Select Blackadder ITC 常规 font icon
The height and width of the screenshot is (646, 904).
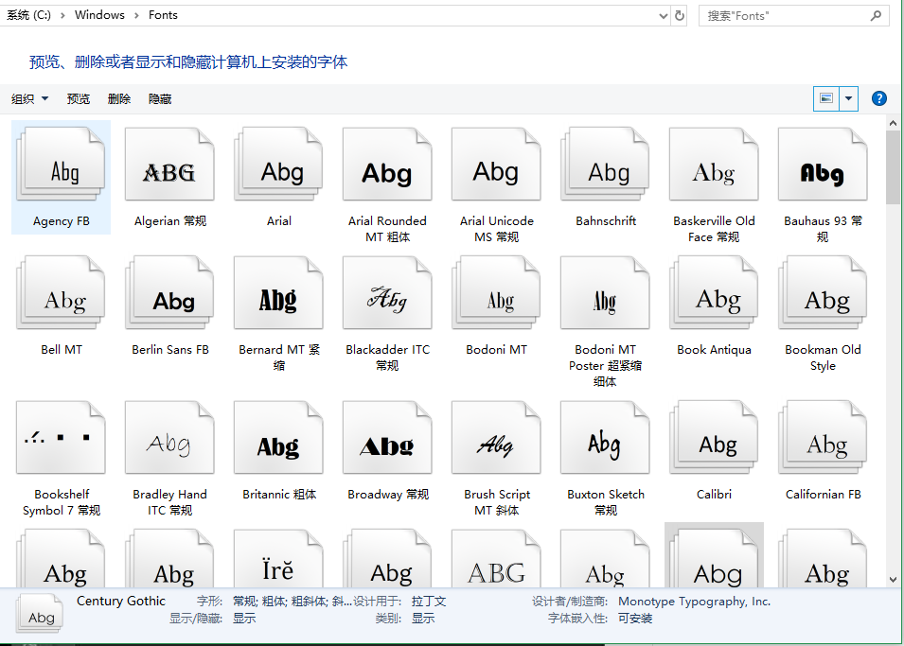tap(387, 293)
